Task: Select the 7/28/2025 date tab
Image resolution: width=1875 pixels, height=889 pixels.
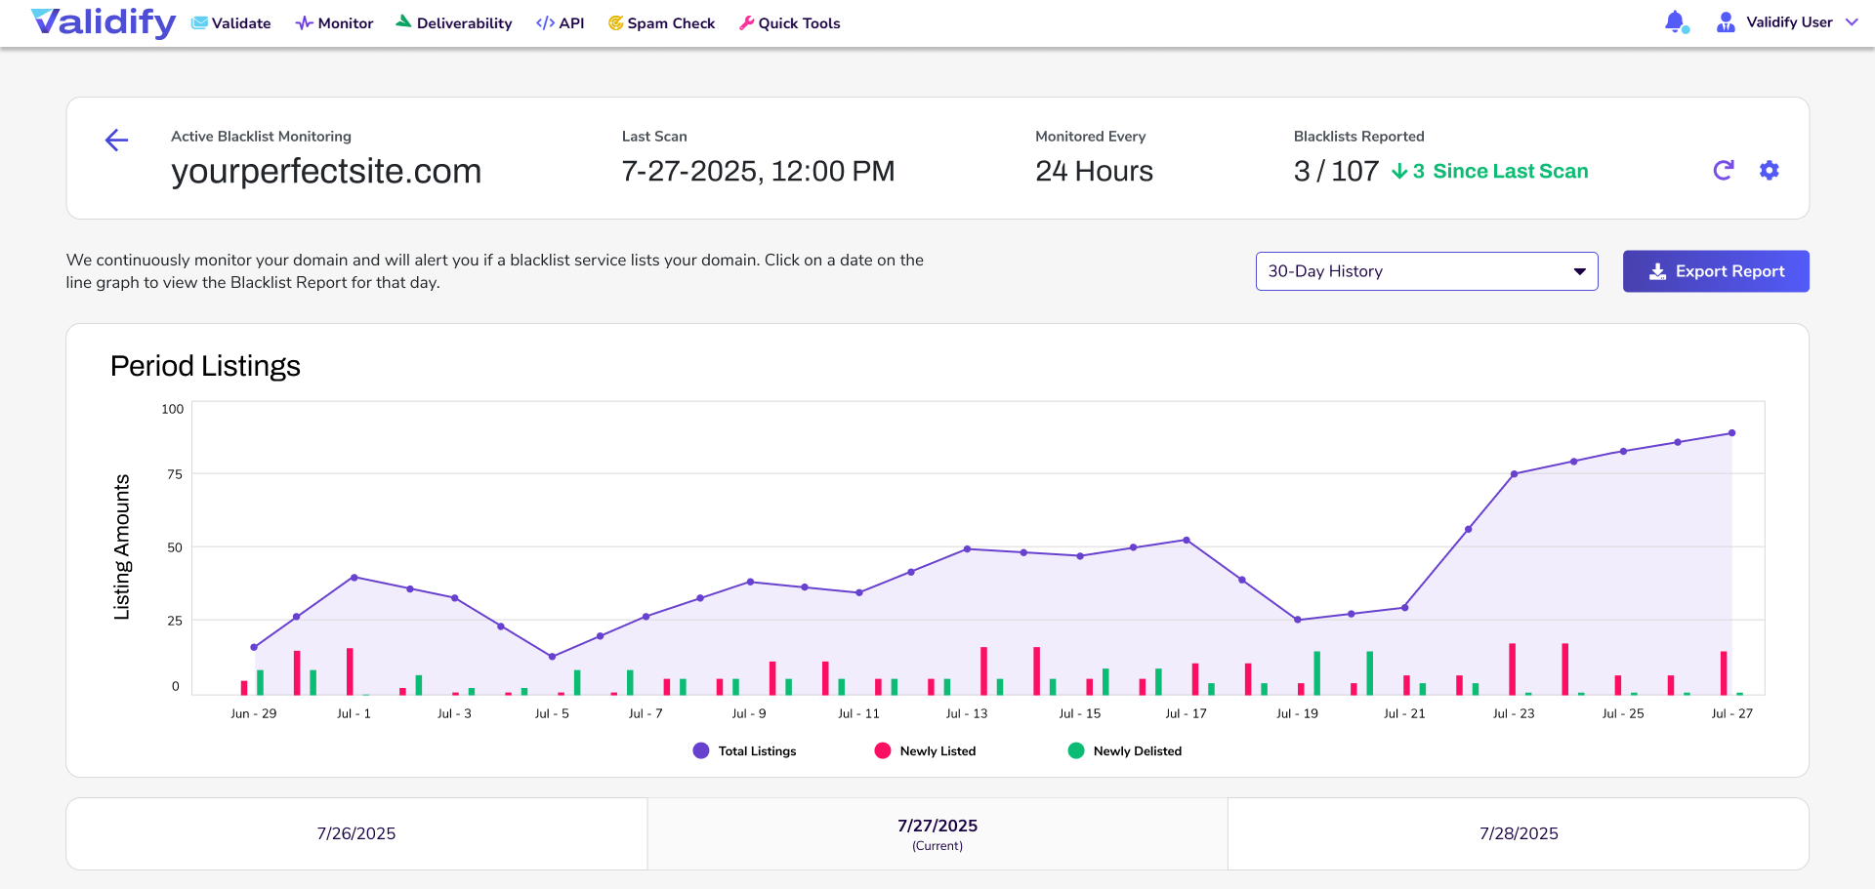Action: coord(1518,833)
